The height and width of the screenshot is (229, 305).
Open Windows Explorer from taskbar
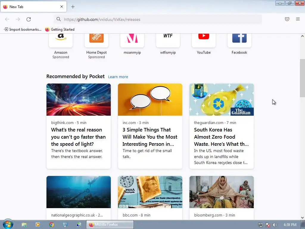24,225
